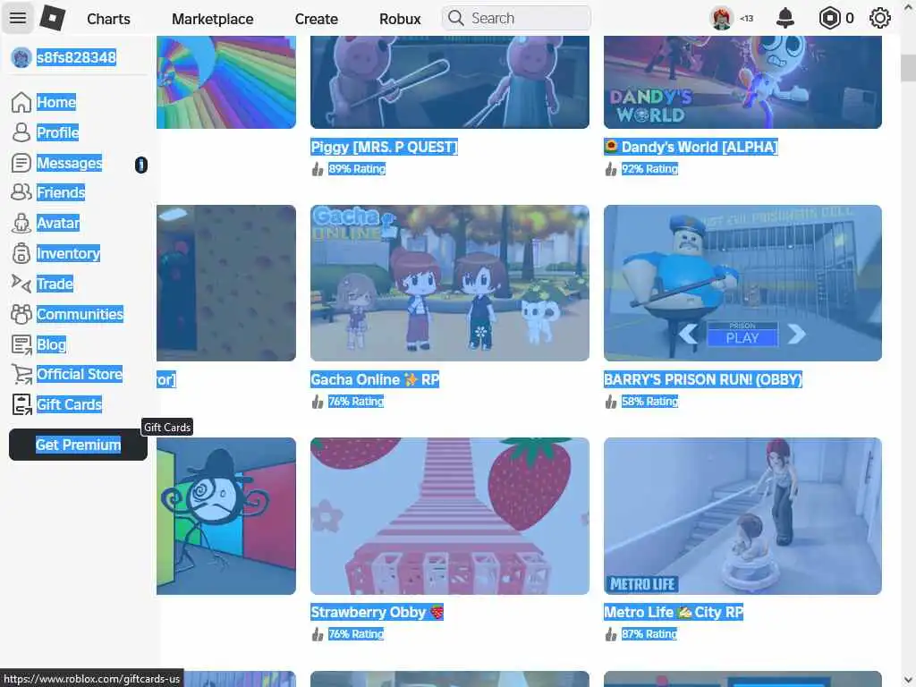Click the Gacha Online RP title

(375, 379)
